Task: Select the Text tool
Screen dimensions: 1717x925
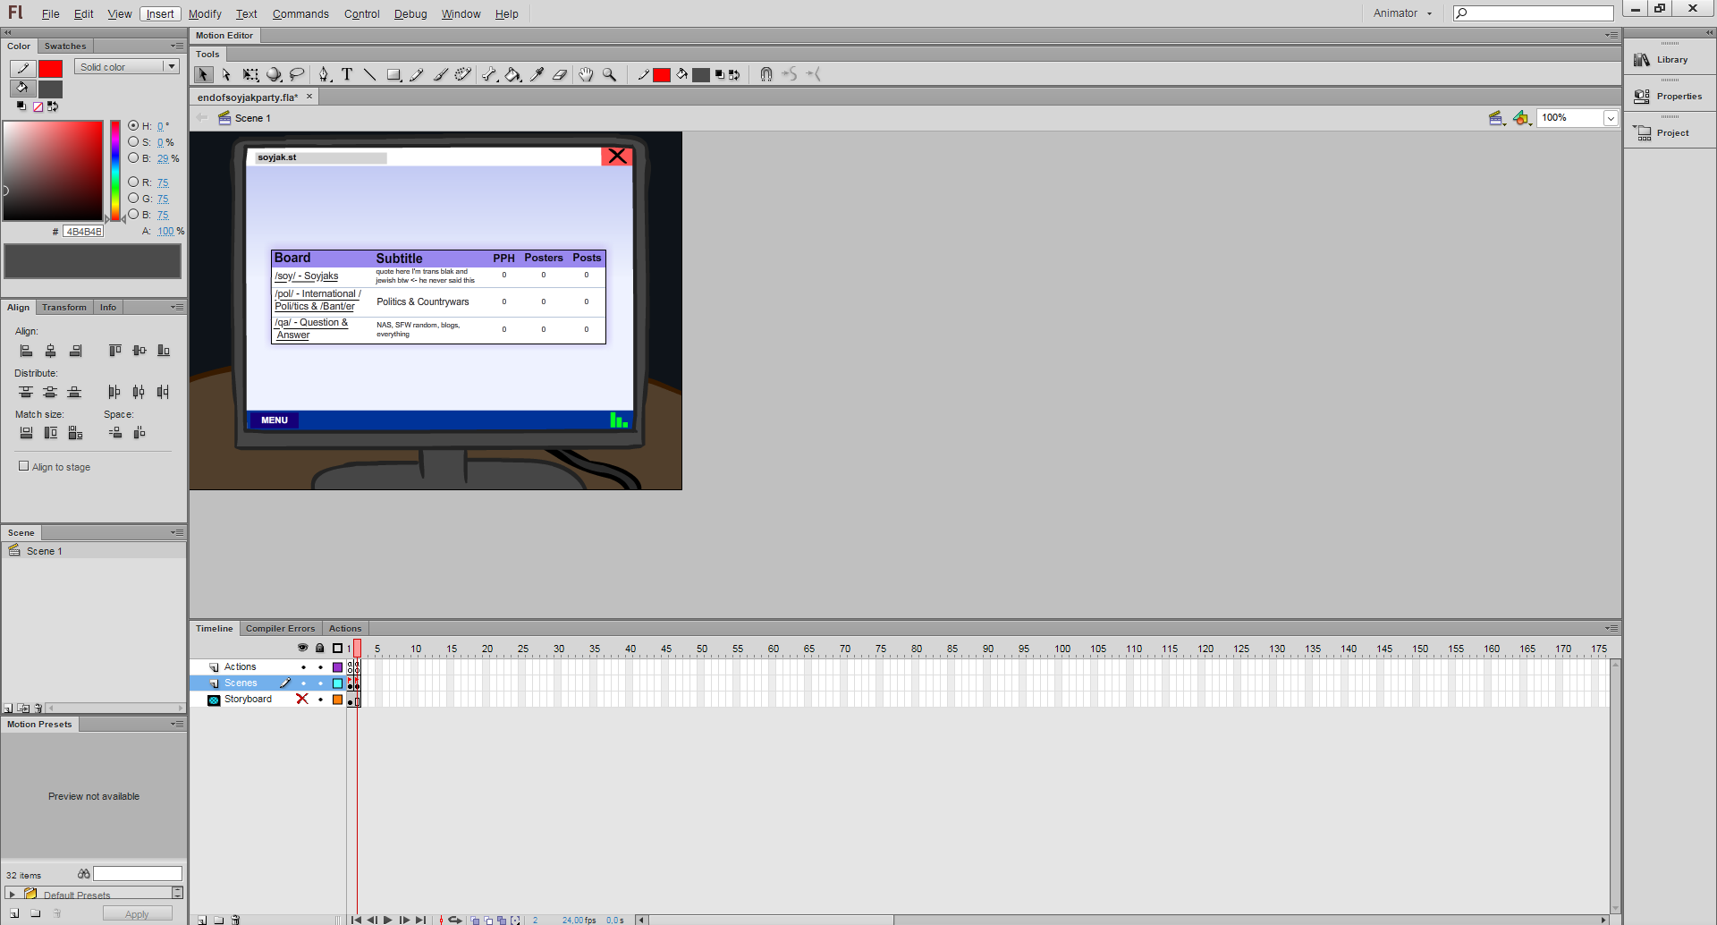Action: tap(347, 75)
